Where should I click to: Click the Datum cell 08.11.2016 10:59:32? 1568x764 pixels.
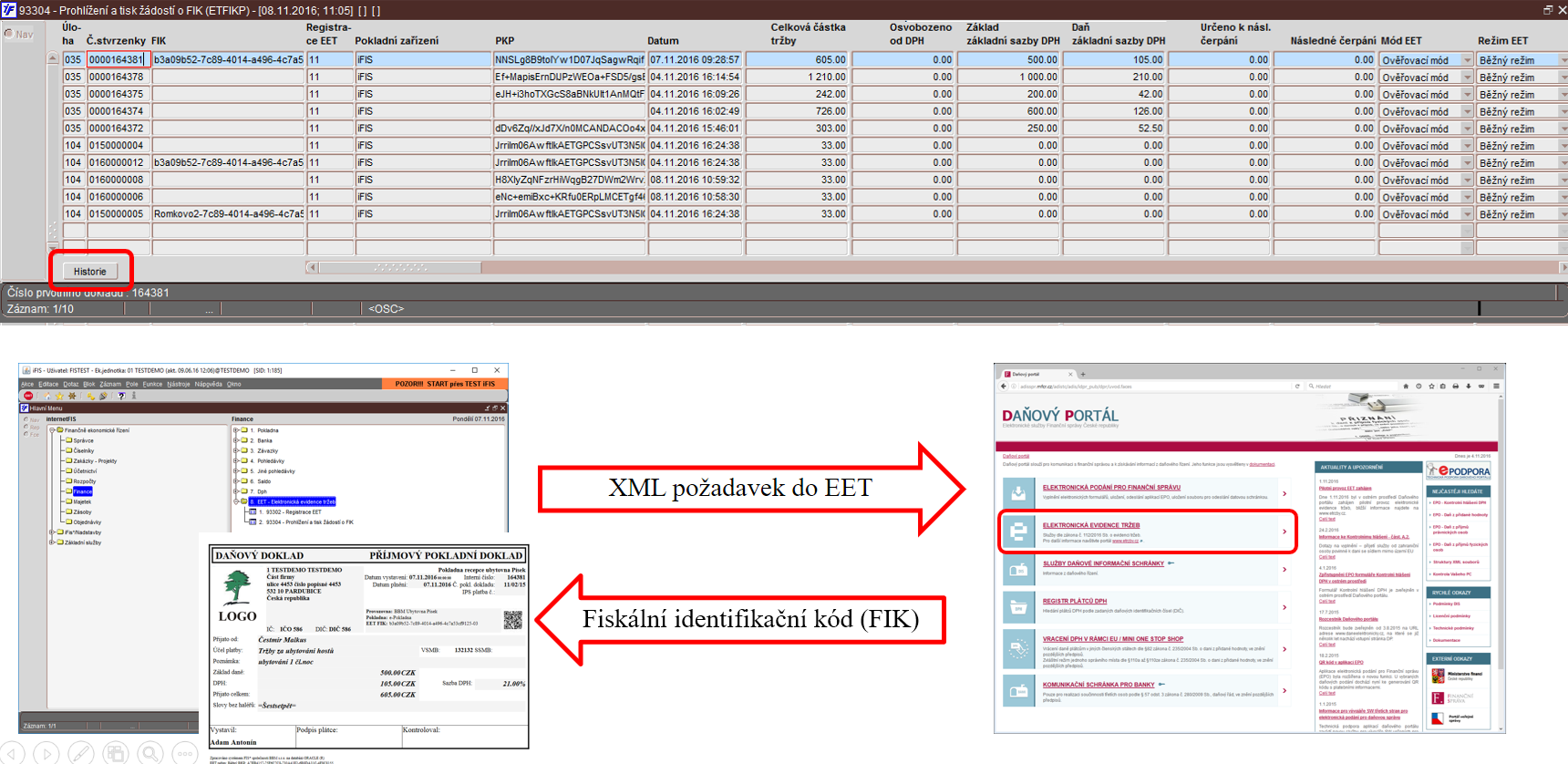pyautogui.click(x=695, y=180)
